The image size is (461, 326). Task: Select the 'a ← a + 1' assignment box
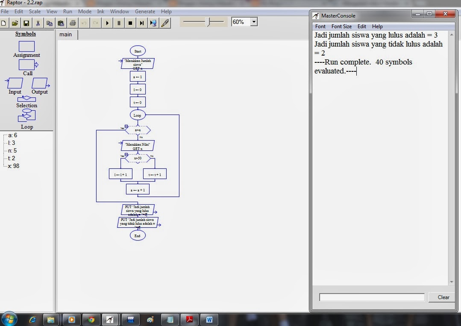[138, 190]
